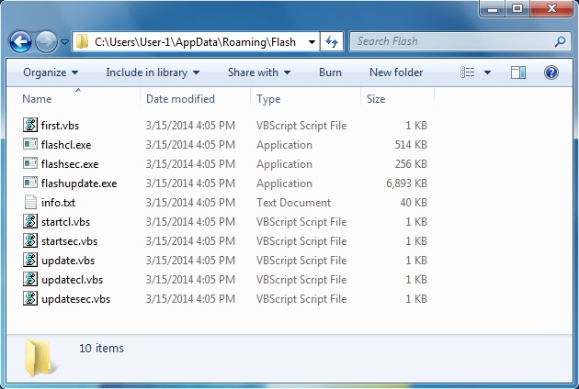Select the first.vbs script file icon
The width and height of the screenshot is (579, 389).
31,125
